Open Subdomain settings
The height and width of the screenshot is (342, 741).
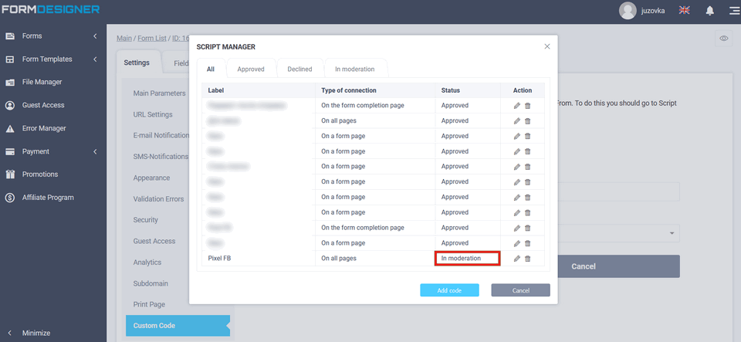click(151, 283)
